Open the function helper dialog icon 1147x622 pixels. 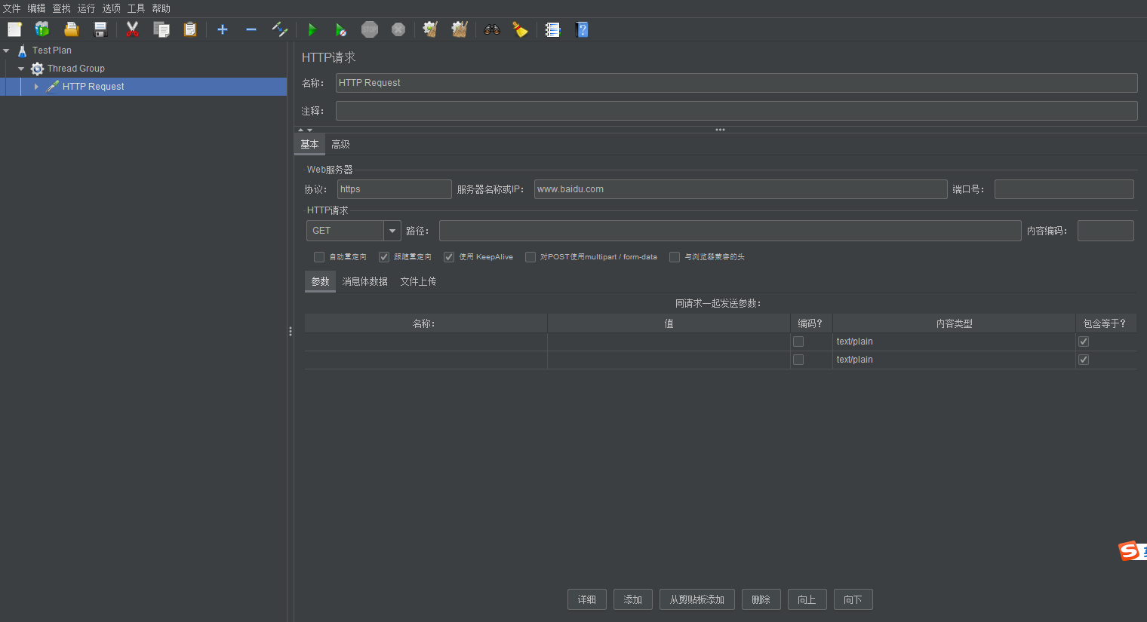point(553,29)
